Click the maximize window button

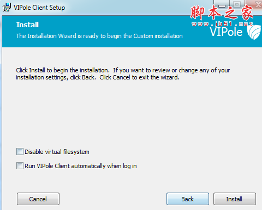point(237,5)
